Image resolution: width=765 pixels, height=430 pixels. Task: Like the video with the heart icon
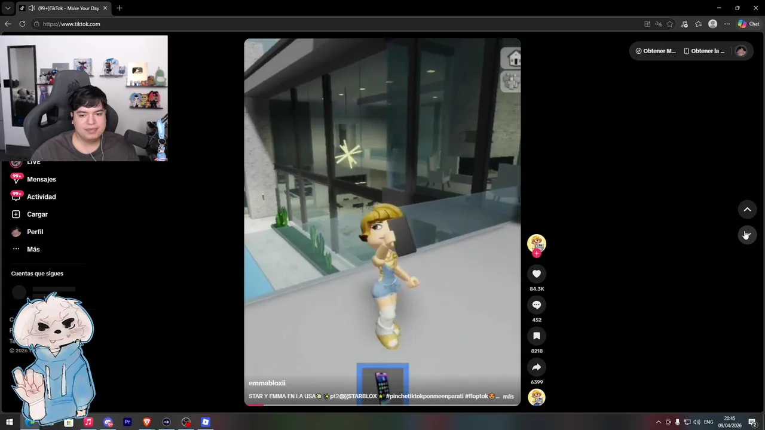tap(537, 274)
